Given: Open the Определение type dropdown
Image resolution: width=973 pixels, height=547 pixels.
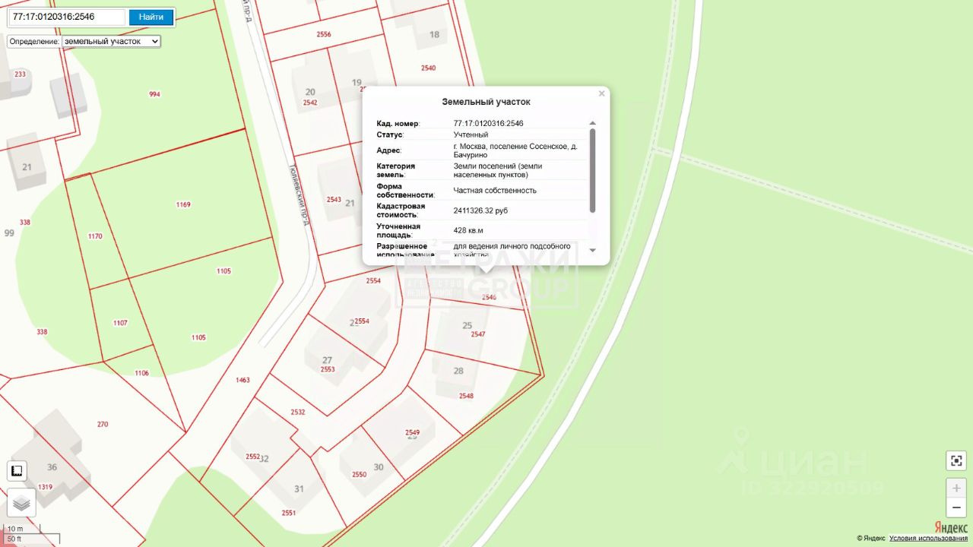Looking at the screenshot, I should [x=111, y=41].
